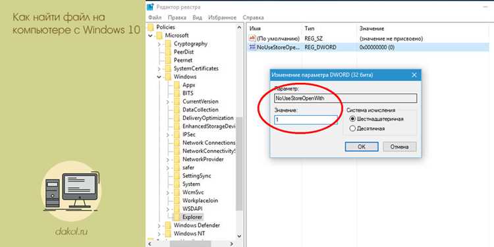Screen dimensions: 494x247
Task: Click the CurrentVersion folder icon
Action: pyautogui.click(x=177, y=101)
